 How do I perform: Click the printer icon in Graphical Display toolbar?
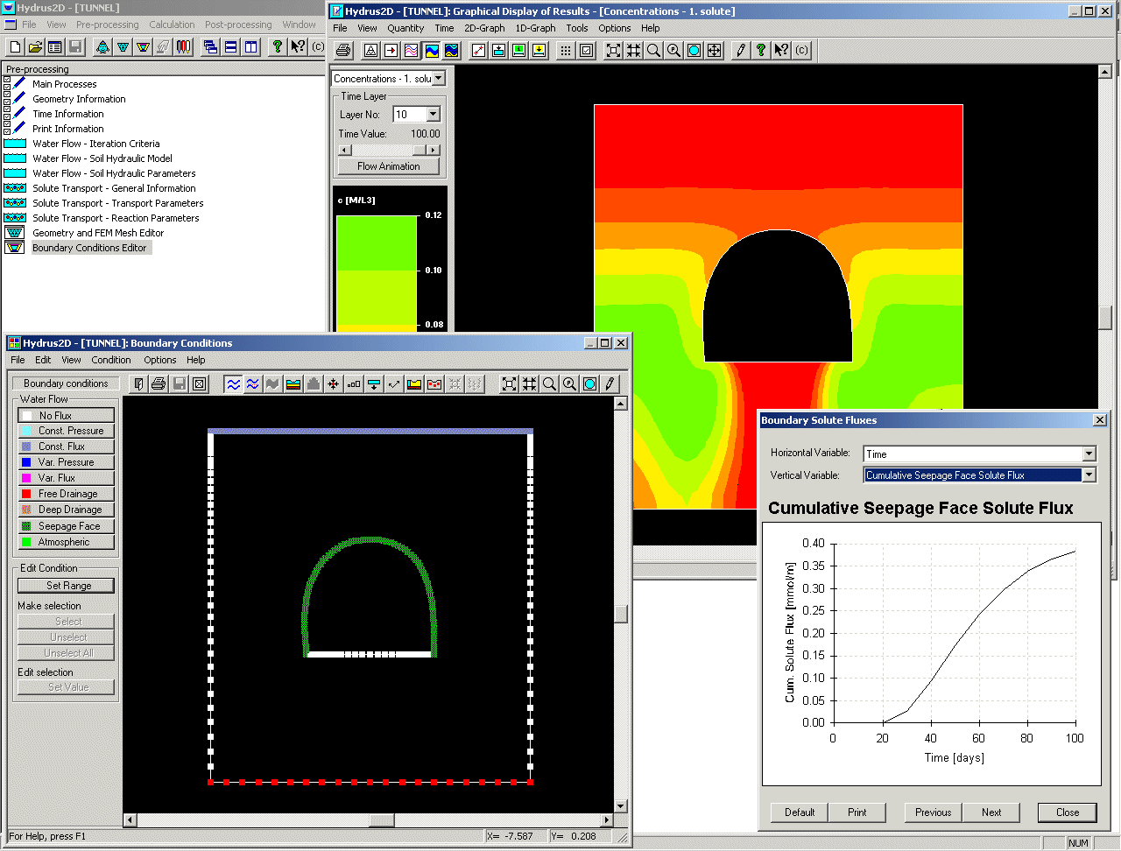343,50
